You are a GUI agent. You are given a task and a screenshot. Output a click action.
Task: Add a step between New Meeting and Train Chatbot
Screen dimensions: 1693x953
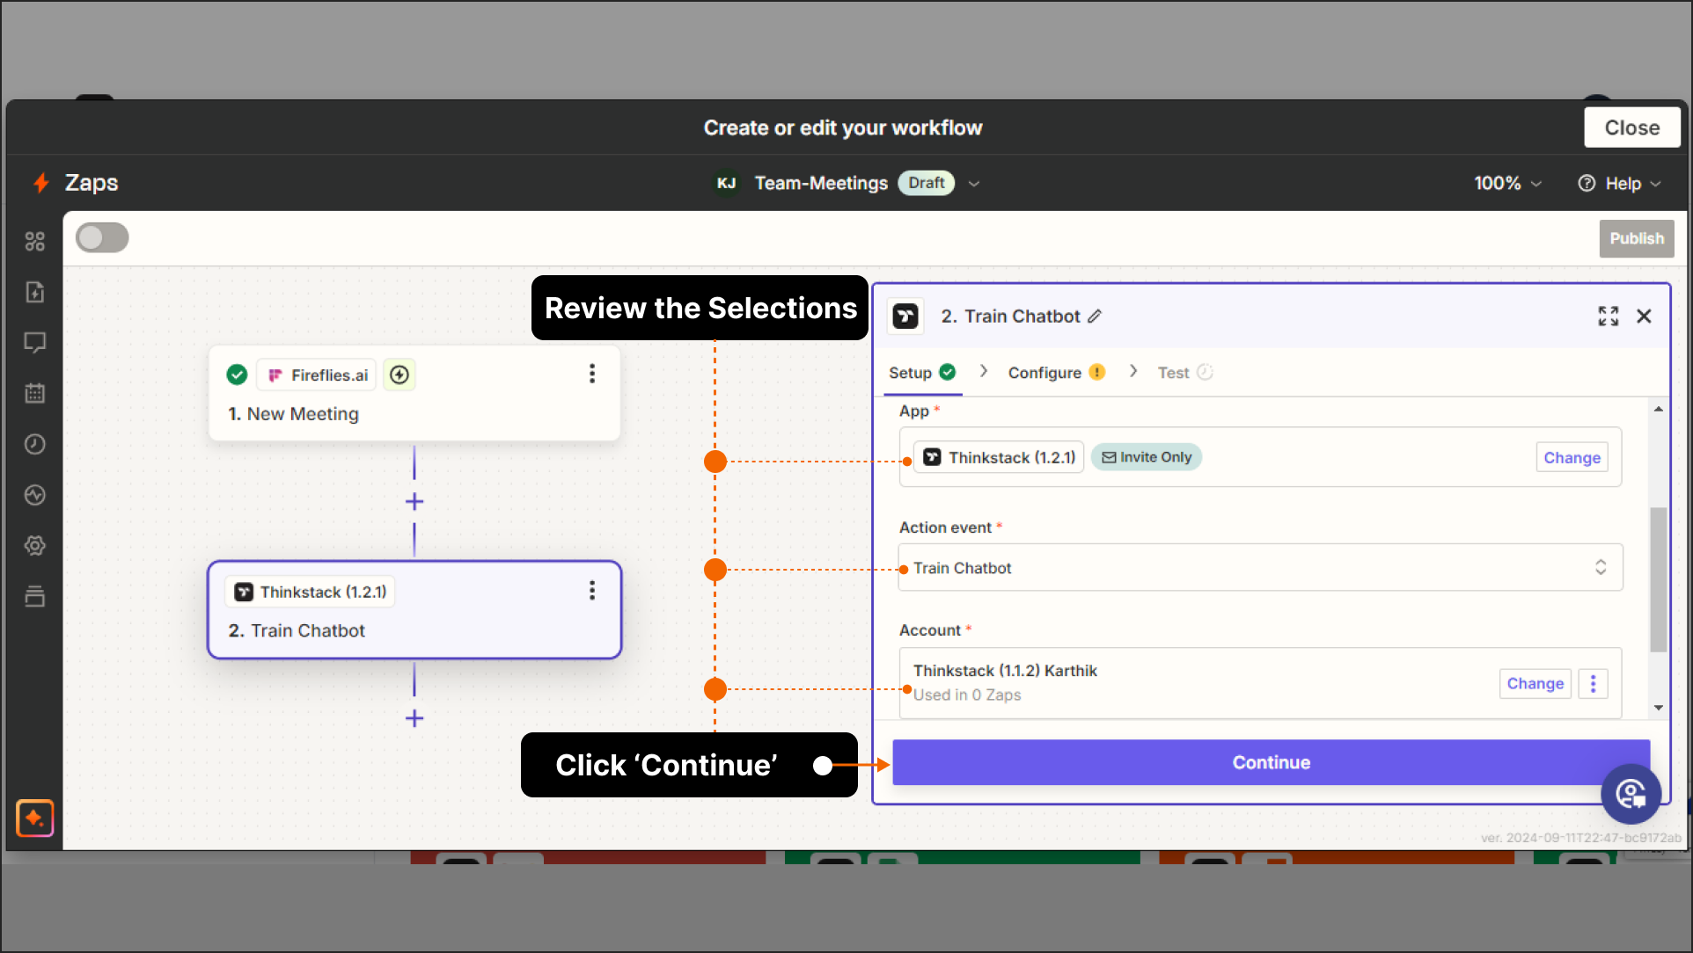tap(414, 501)
